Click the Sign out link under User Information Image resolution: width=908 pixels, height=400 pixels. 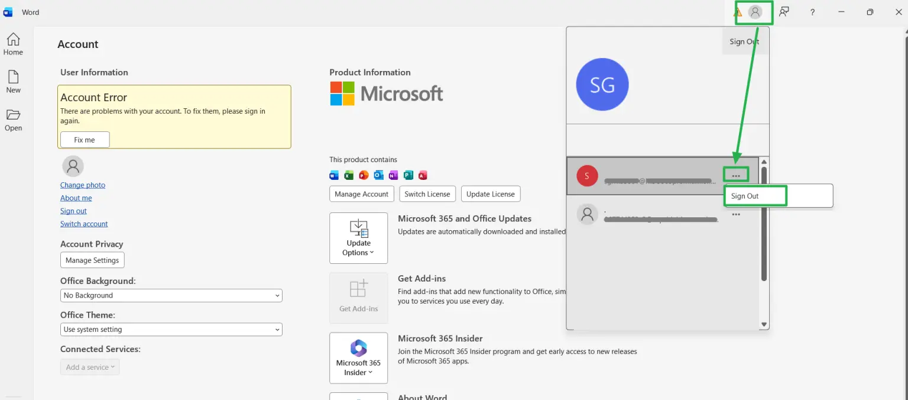[73, 211]
